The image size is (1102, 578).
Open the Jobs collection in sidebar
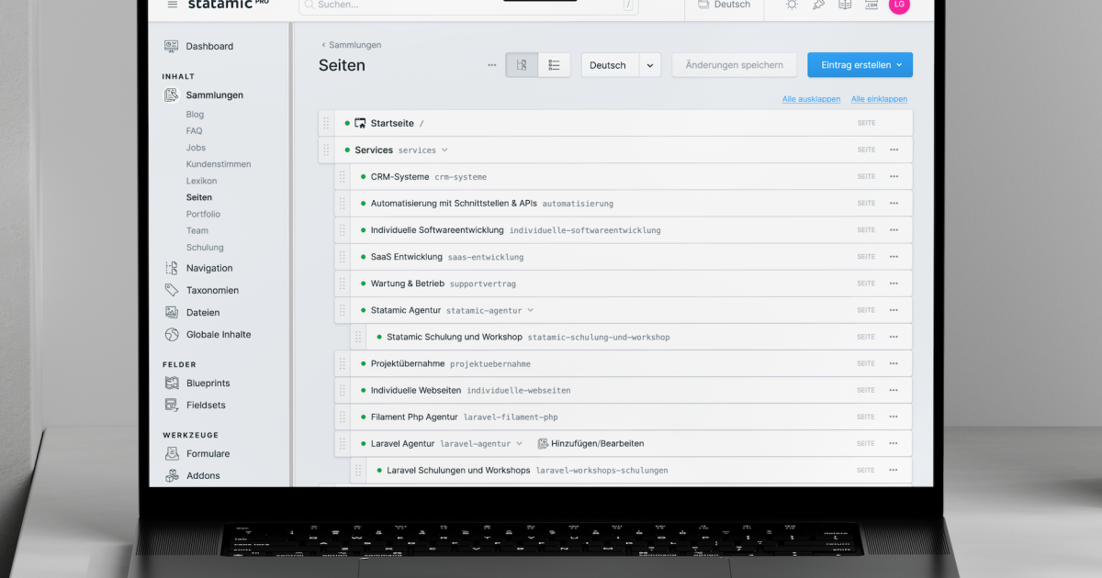196,148
